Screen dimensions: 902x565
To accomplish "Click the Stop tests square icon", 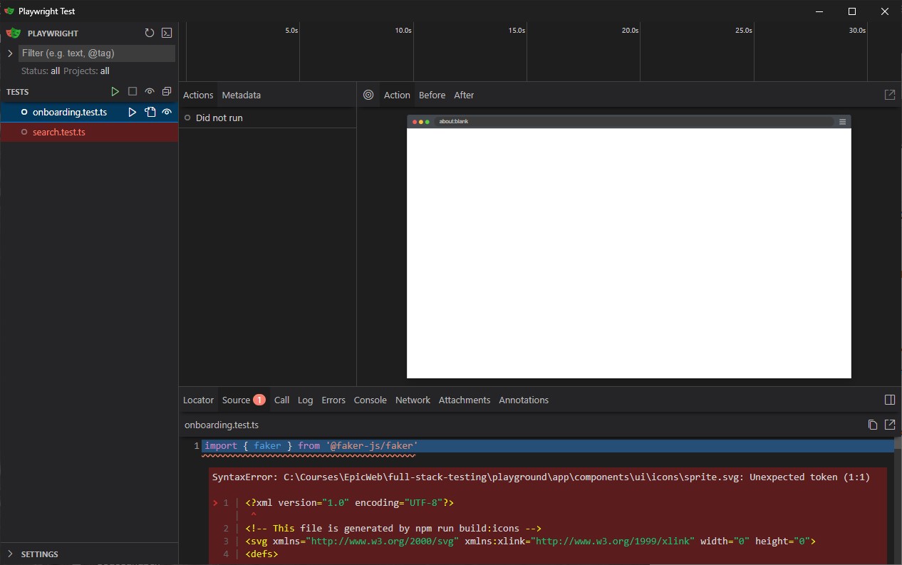I will pyautogui.click(x=133, y=92).
